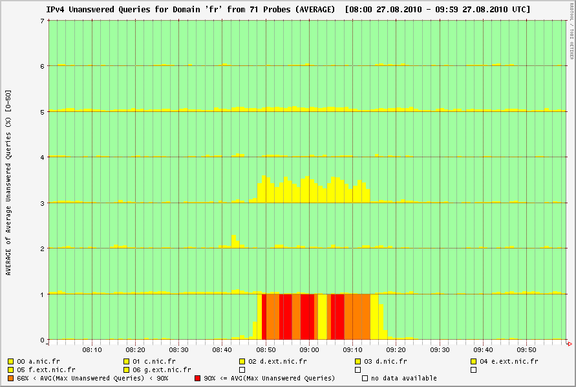Click the d.ext.nic.fr legend color box
Viewport: 576px width, 387px height.
tap(242, 361)
